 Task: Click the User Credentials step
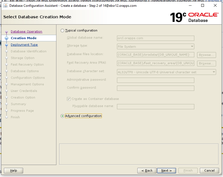pyautogui.click(x=24, y=91)
